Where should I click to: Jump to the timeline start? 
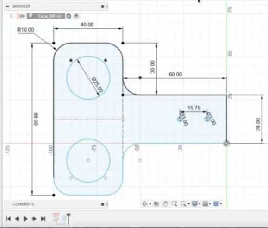[8, 219]
